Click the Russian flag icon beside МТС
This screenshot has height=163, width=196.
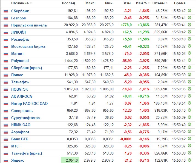point(6,146)
